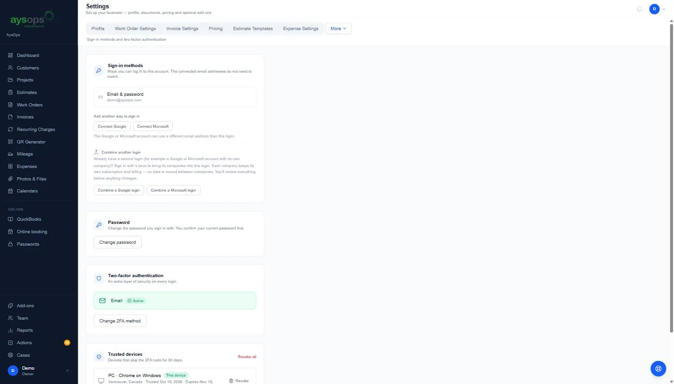Click the Expenses sidebar icon

(10, 167)
